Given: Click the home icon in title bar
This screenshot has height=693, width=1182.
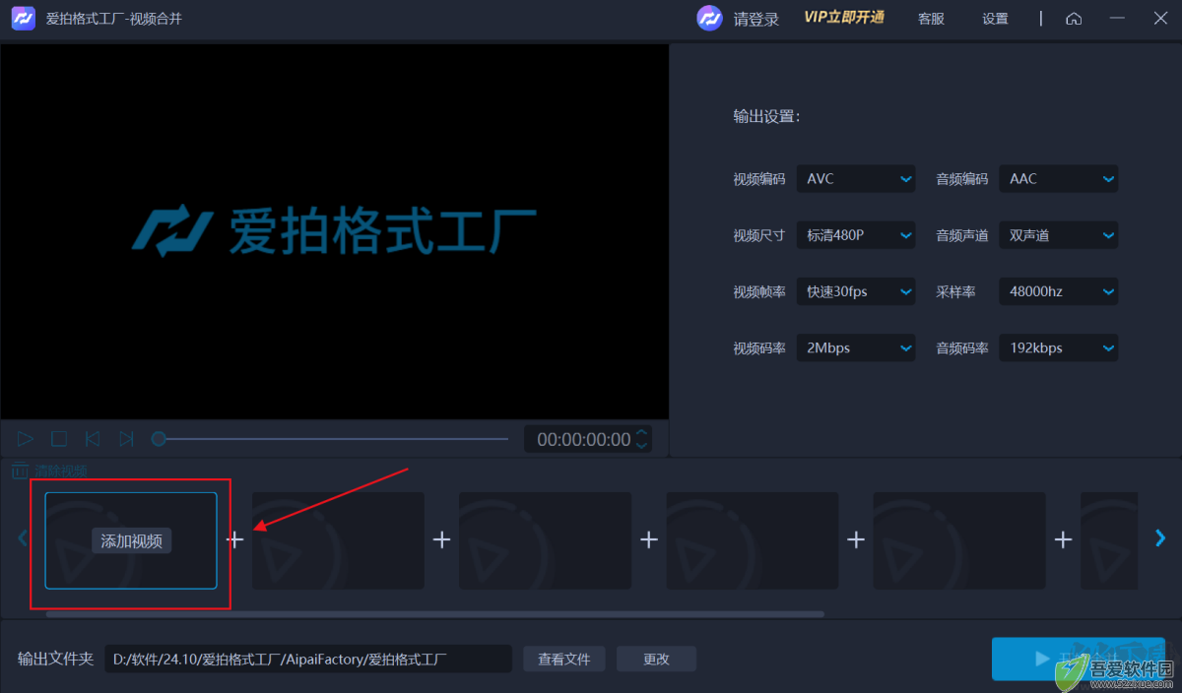Looking at the screenshot, I should [x=1074, y=19].
